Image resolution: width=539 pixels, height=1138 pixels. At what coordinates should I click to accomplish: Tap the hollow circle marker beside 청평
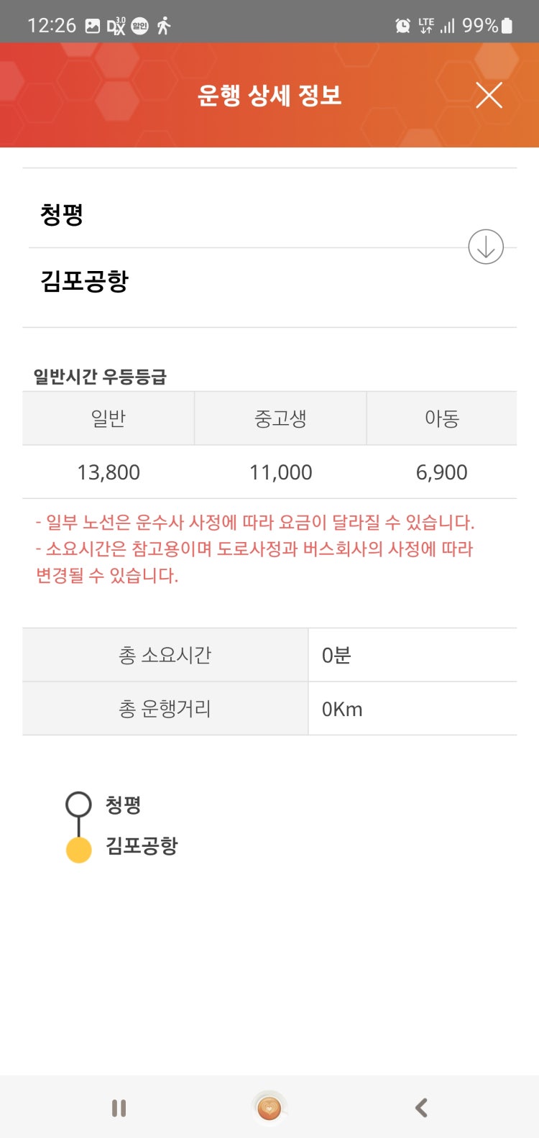click(x=78, y=804)
